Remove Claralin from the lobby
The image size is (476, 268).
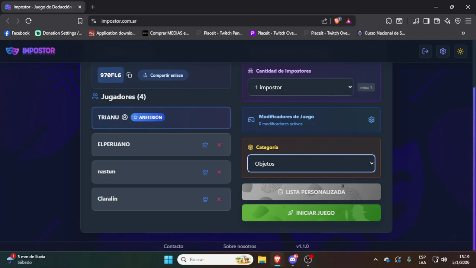(x=219, y=199)
